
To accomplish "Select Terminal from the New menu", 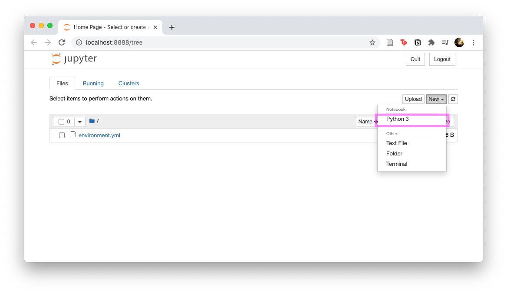I will click(x=397, y=164).
